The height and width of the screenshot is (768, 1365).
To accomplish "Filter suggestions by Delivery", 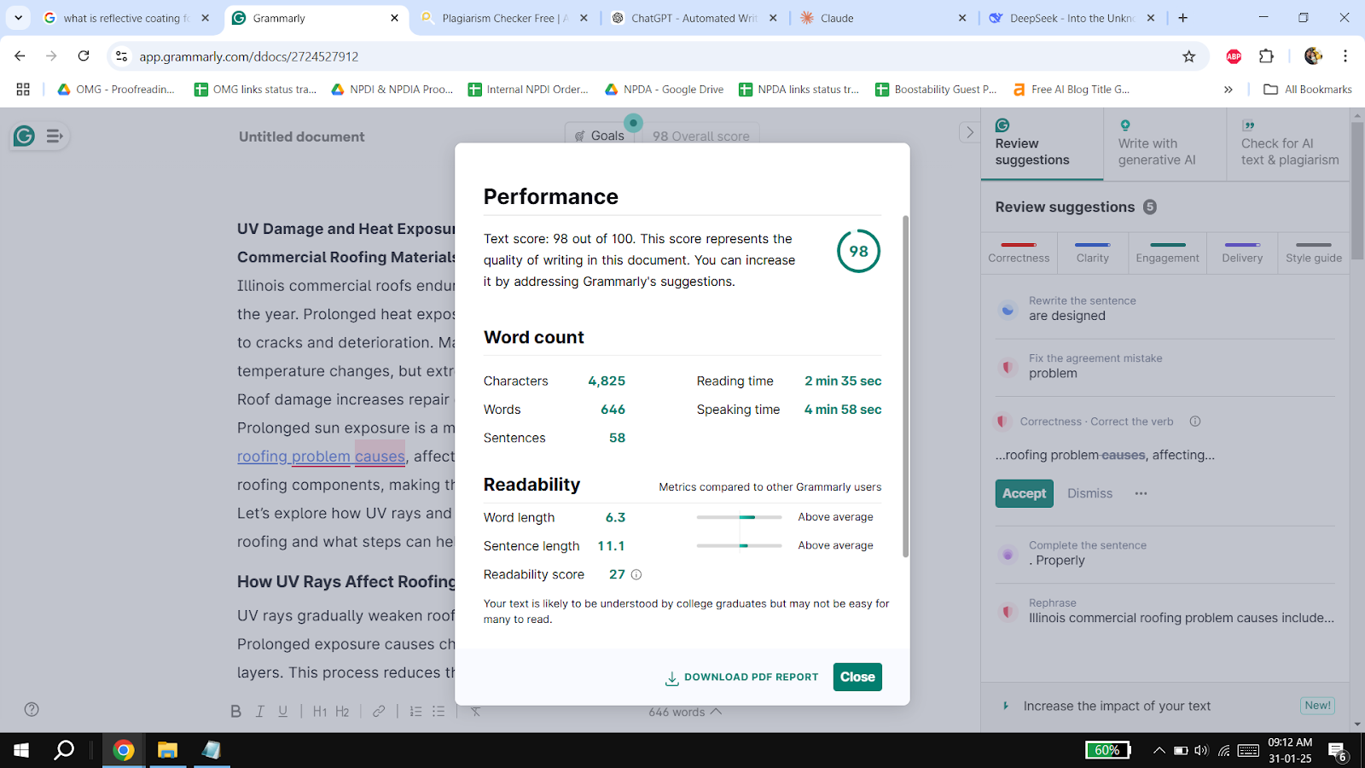I will [x=1242, y=253].
